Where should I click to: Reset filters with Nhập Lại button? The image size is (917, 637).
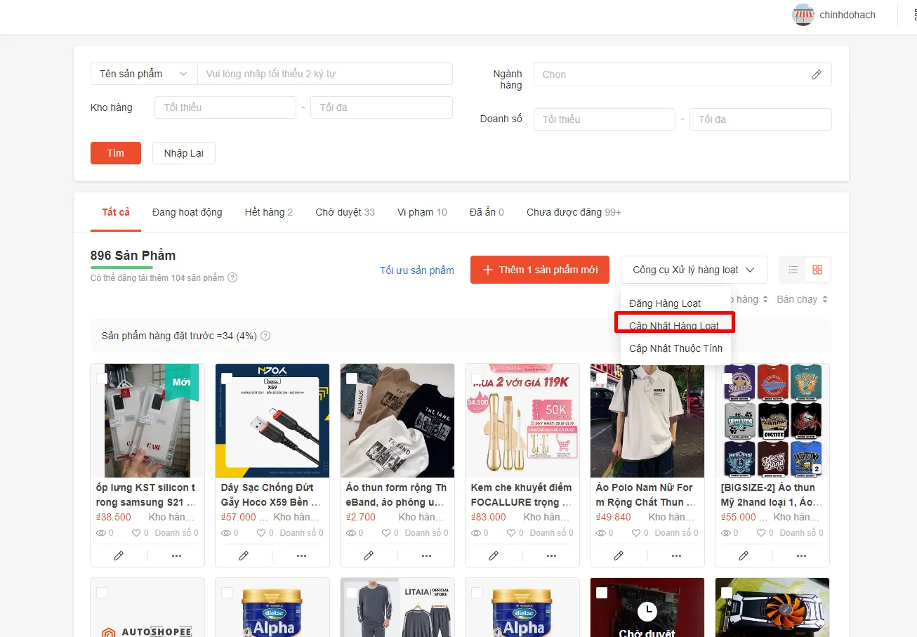pos(184,153)
